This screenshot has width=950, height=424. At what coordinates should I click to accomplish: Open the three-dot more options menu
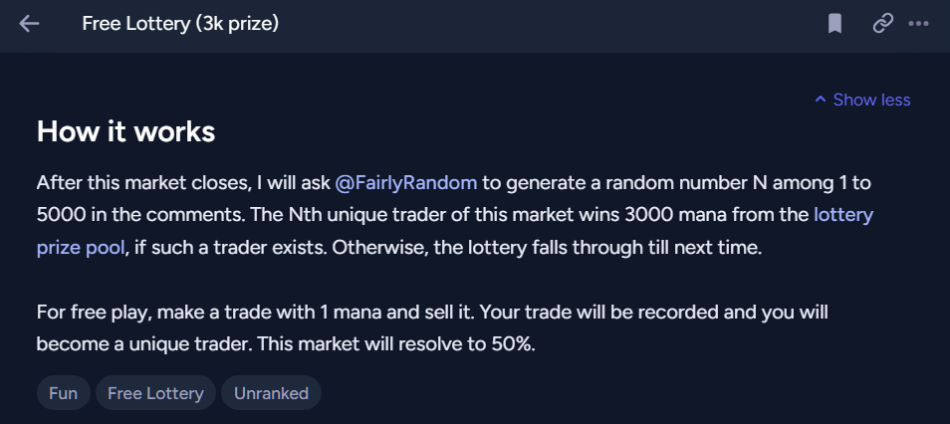coord(918,23)
